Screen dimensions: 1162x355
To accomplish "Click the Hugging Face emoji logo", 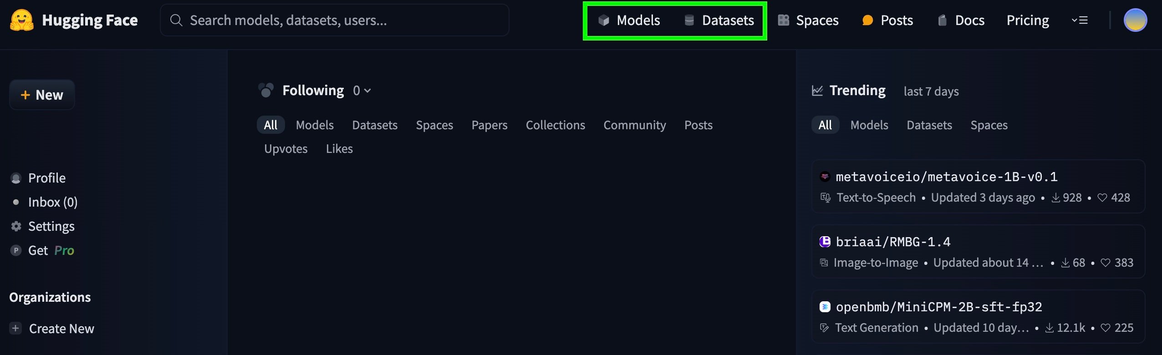I will [21, 20].
